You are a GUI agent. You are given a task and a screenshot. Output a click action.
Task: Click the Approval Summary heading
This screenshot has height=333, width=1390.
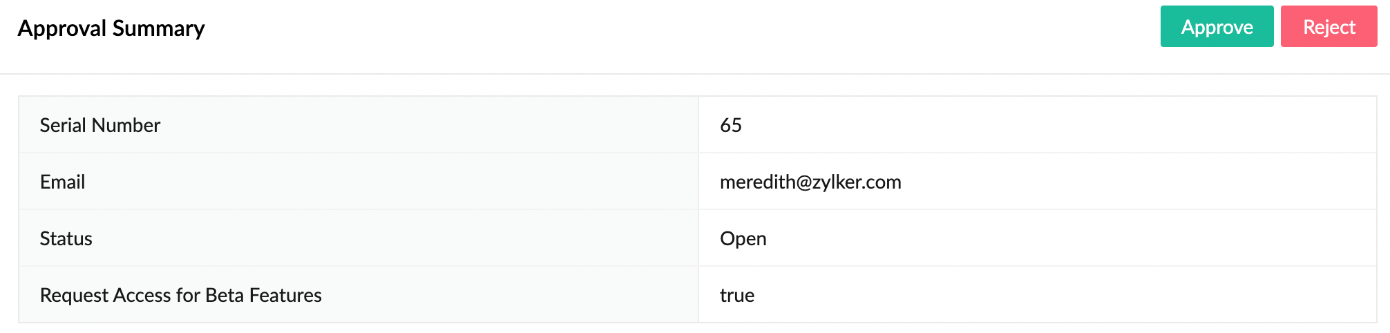click(111, 28)
